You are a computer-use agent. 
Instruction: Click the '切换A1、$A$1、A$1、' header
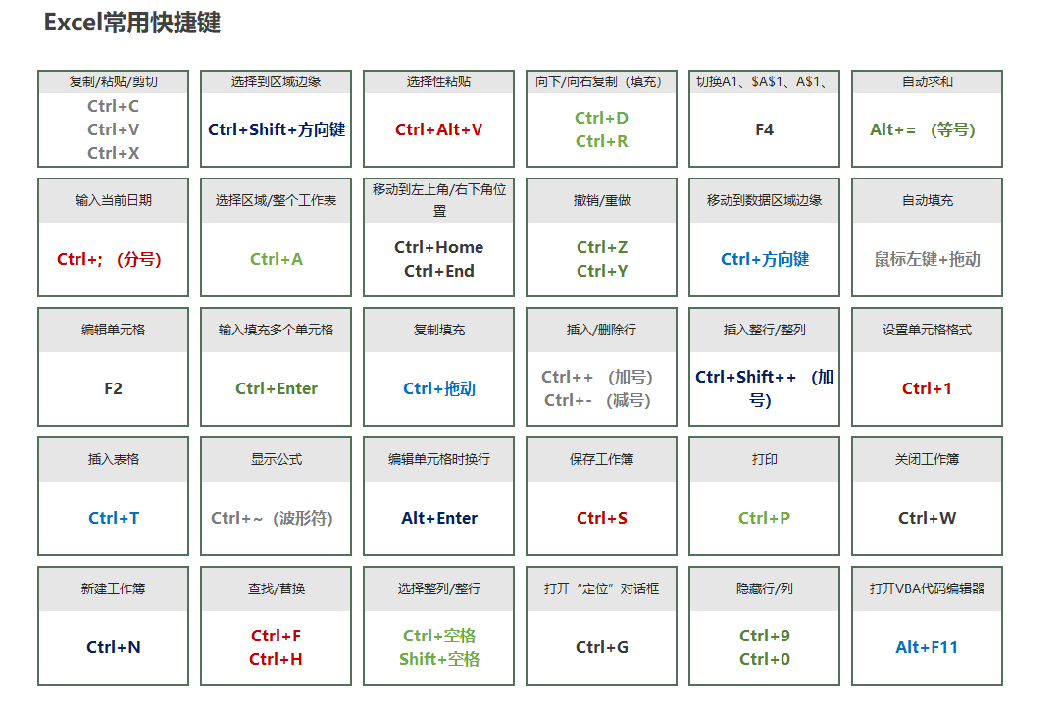762,81
